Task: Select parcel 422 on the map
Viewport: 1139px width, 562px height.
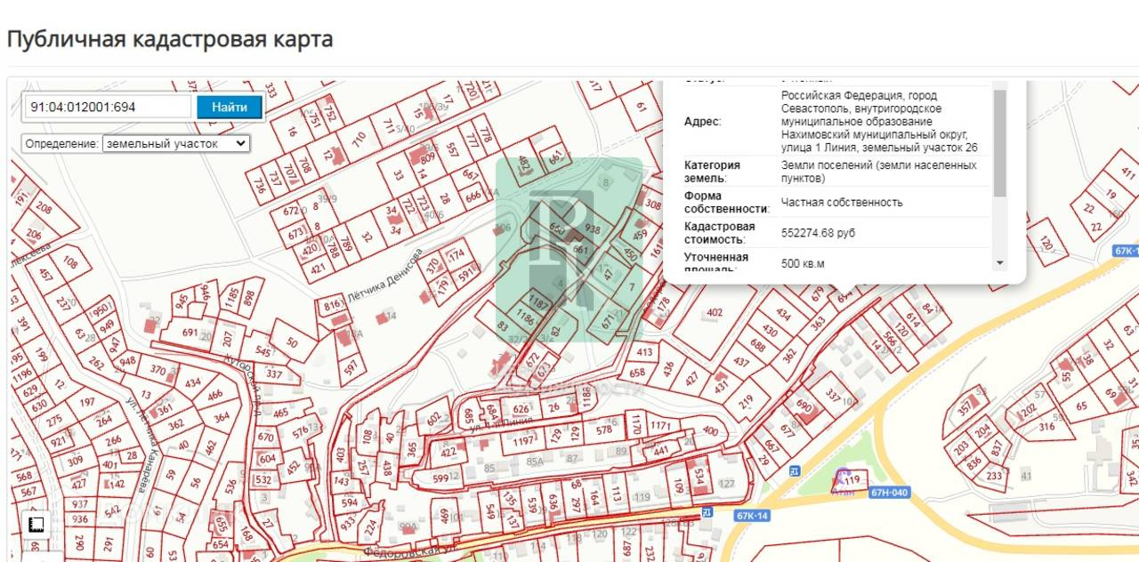Action: click(448, 452)
